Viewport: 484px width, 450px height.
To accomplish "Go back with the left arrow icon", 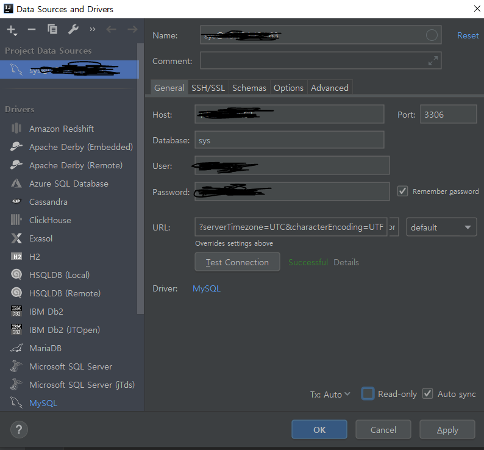I will tap(111, 29).
